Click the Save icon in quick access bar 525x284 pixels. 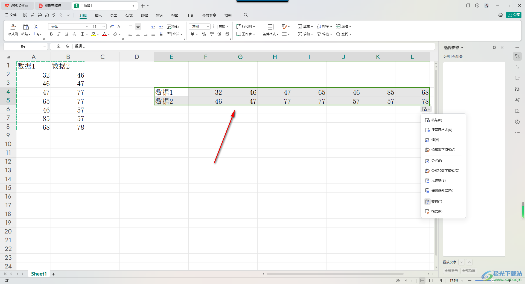coord(25,15)
